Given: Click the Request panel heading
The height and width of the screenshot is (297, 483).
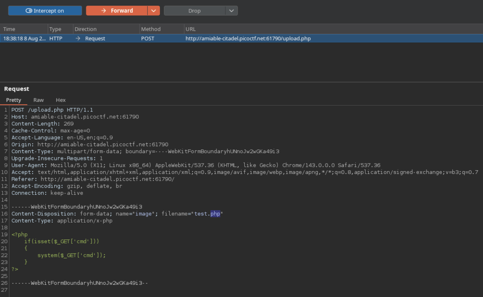Looking at the screenshot, I should (17, 89).
